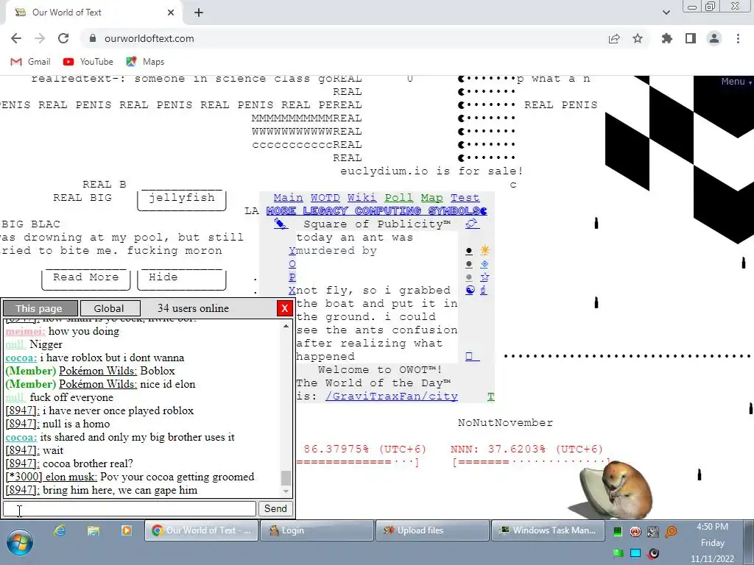This screenshot has width=754, height=565.
Task: Click the elon musk username in chat
Action: click(x=52, y=477)
